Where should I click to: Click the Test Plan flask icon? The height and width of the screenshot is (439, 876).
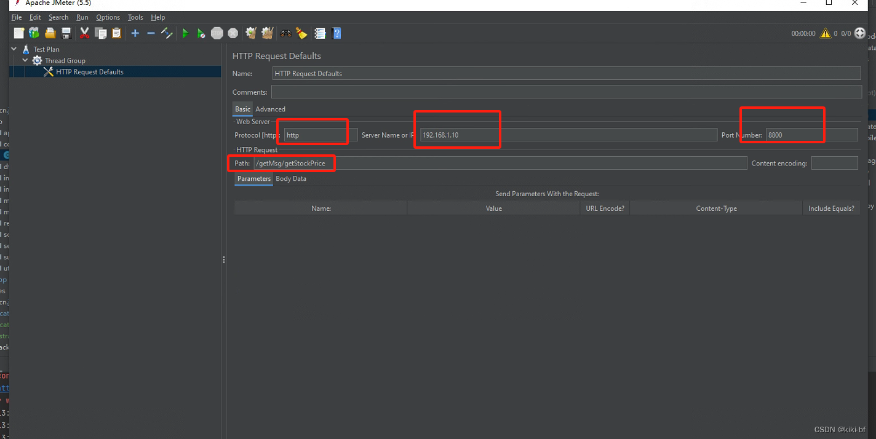coord(26,49)
